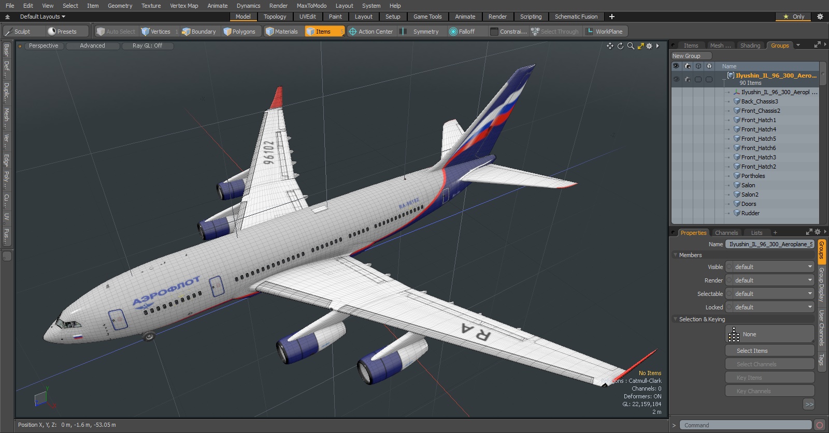The width and height of the screenshot is (829, 433).
Task: Click the viewport pan (move) icon
Action: (610, 46)
